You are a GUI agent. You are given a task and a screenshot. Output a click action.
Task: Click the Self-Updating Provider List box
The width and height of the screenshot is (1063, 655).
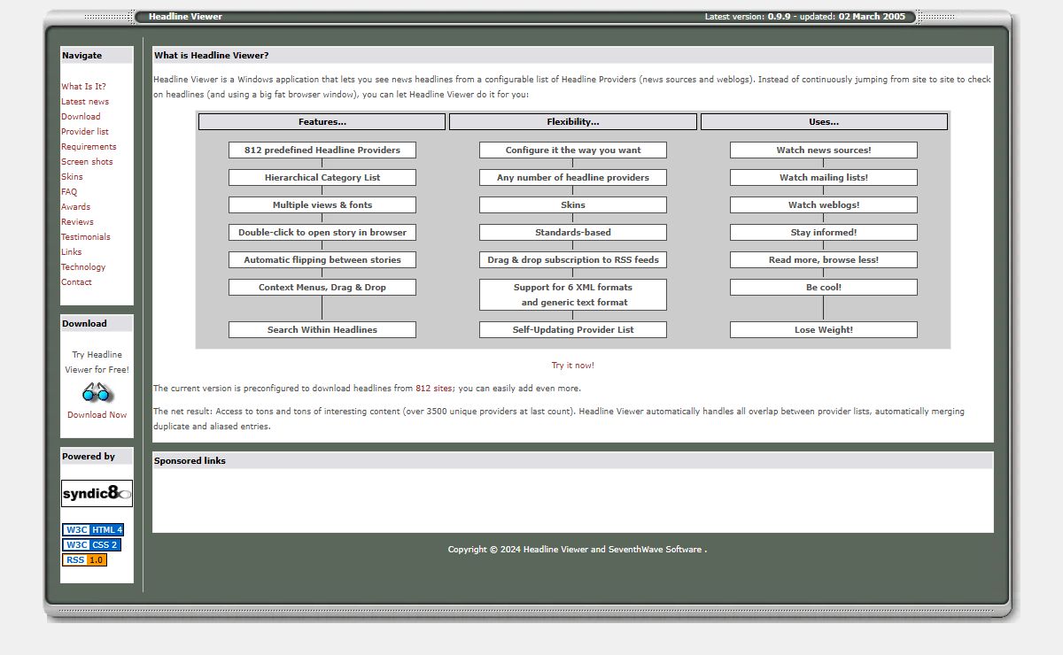pos(573,330)
